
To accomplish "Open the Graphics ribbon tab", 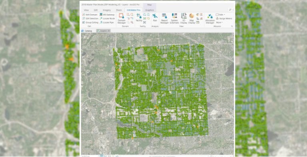I will (x=150, y=10).
